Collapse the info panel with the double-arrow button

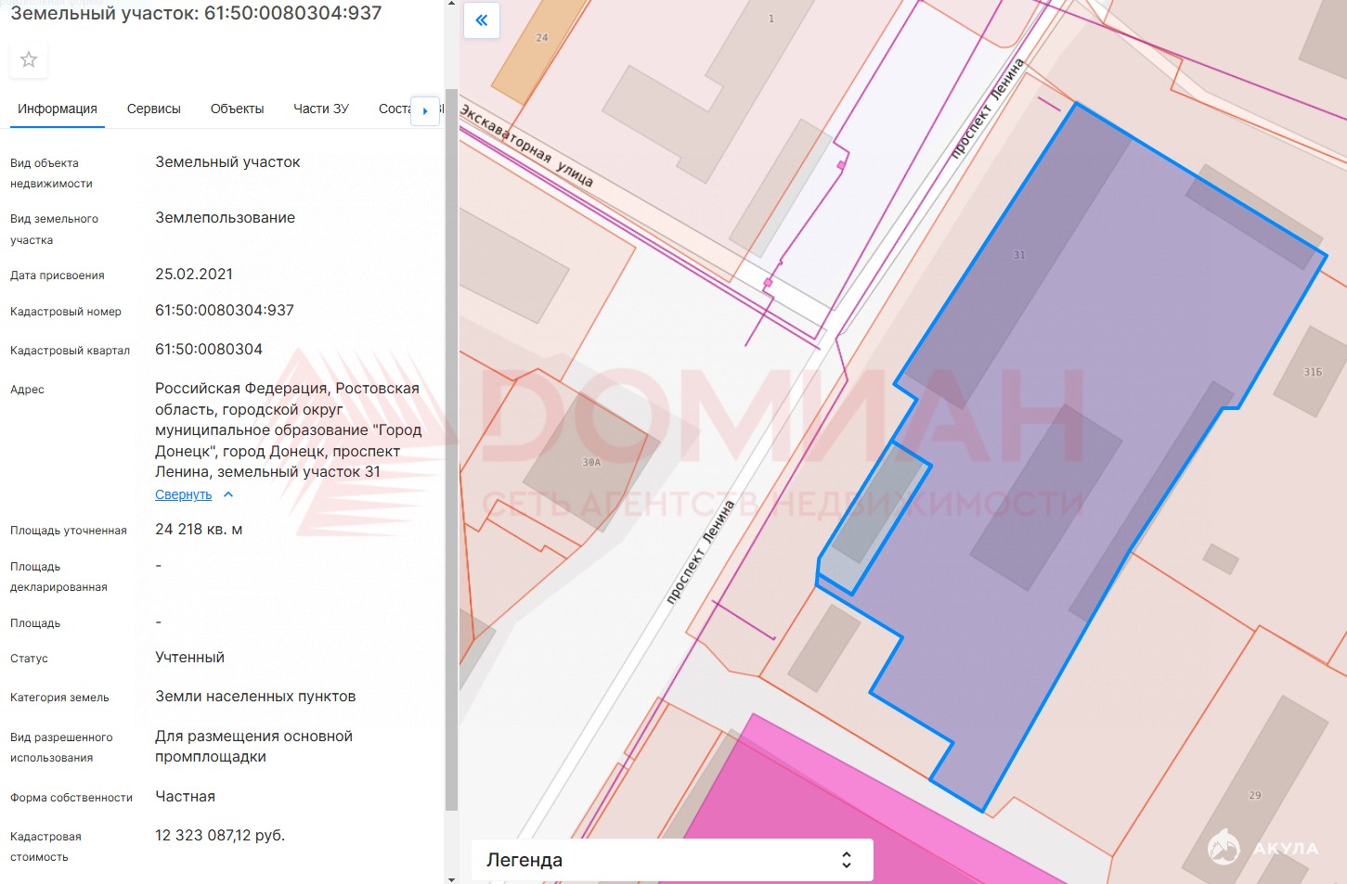(x=481, y=20)
